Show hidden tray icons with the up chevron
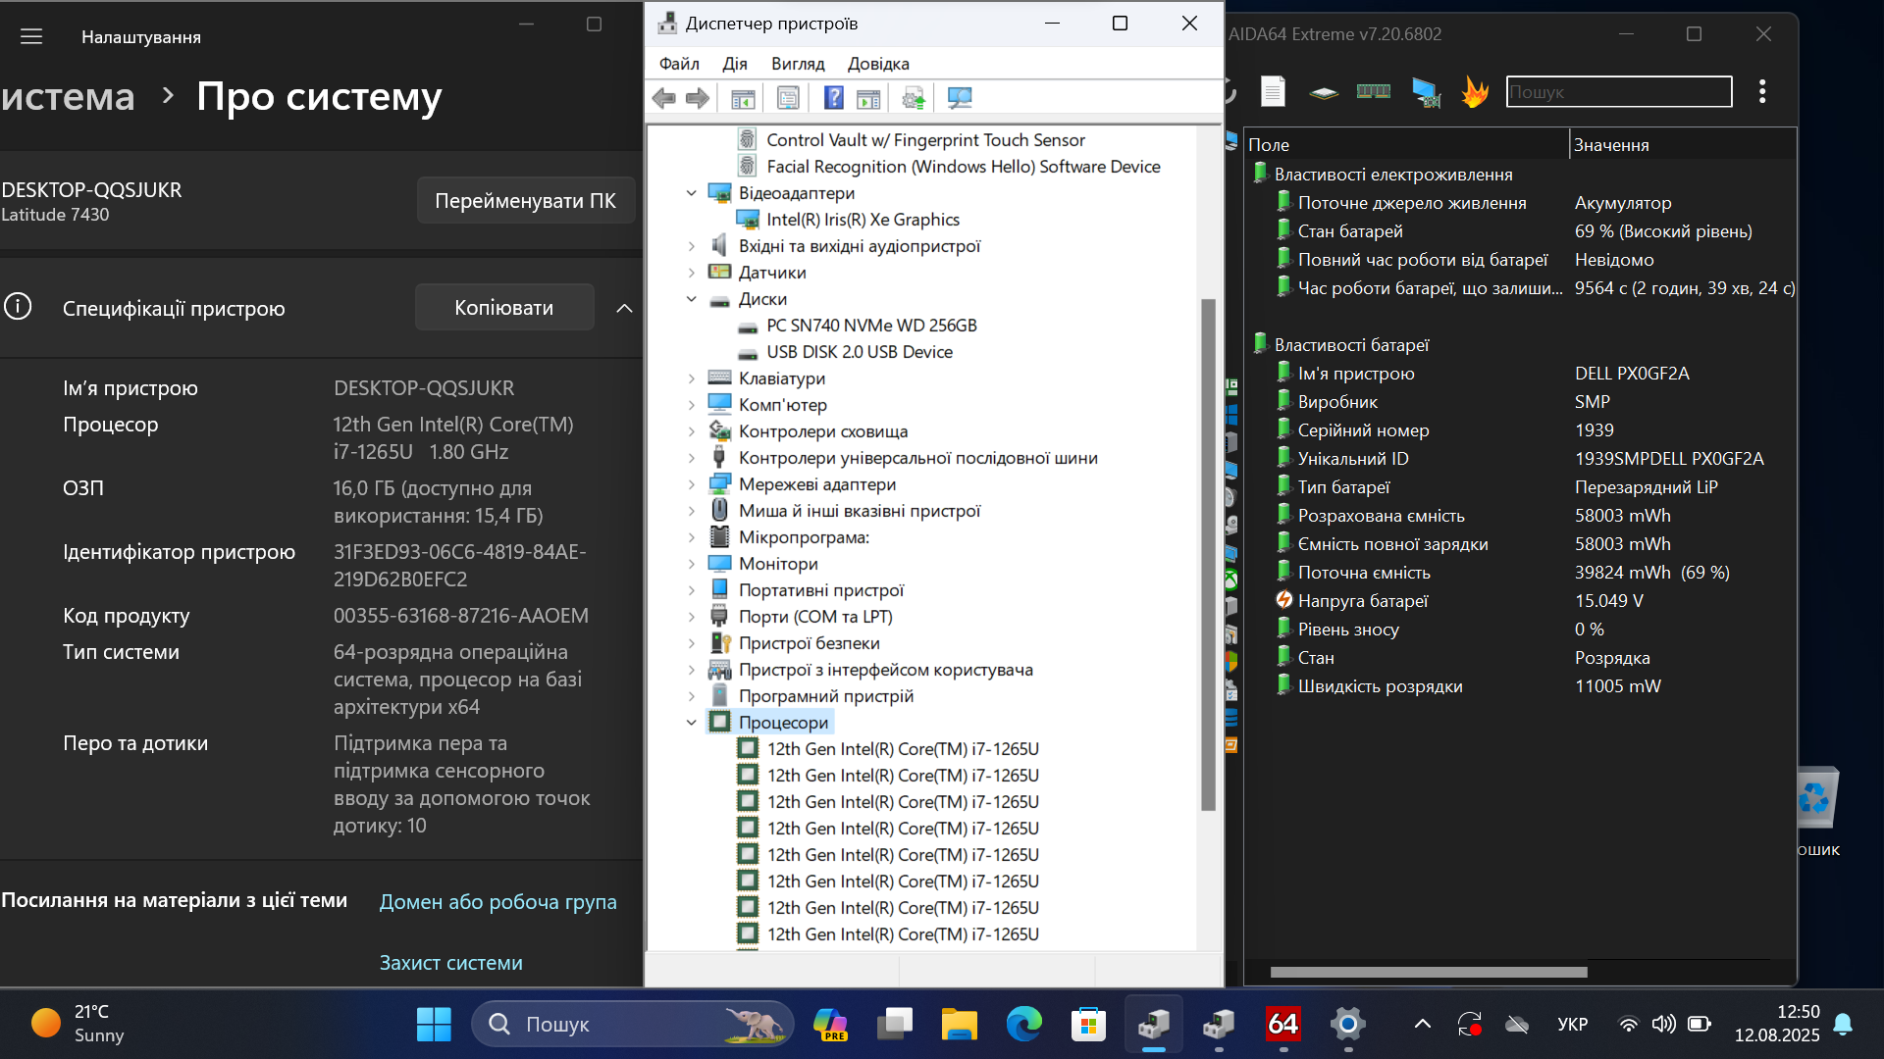Viewport: 1884px width, 1059px height. 1422,1024
